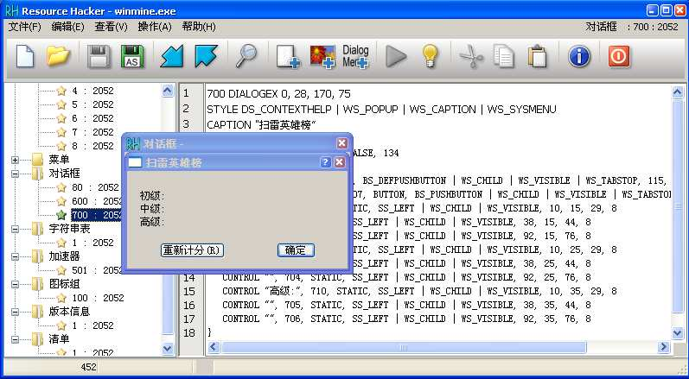
Task: Select tree item 4 : 2052
Action: click(x=93, y=91)
